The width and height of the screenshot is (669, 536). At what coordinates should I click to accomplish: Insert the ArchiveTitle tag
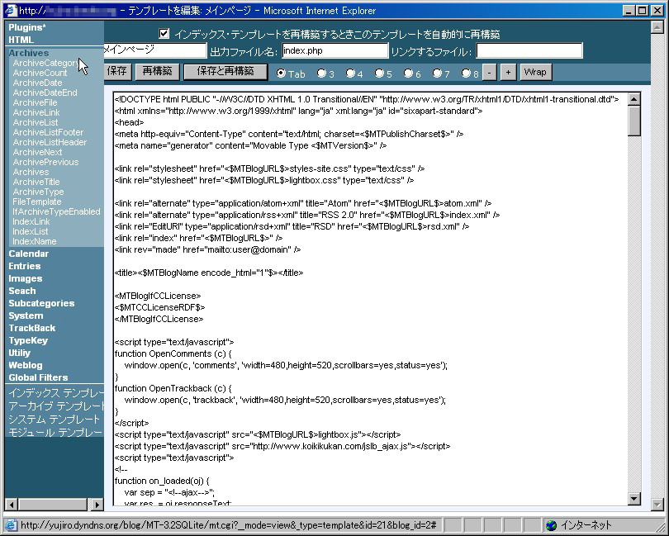(x=36, y=182)
